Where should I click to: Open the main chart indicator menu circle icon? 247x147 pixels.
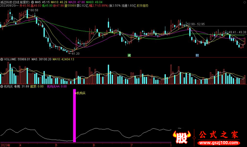(x=32, y=2)
